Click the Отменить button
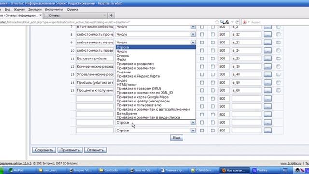Image resolution: width=309 pixels, height=174 pixels. tap(96, 150)
